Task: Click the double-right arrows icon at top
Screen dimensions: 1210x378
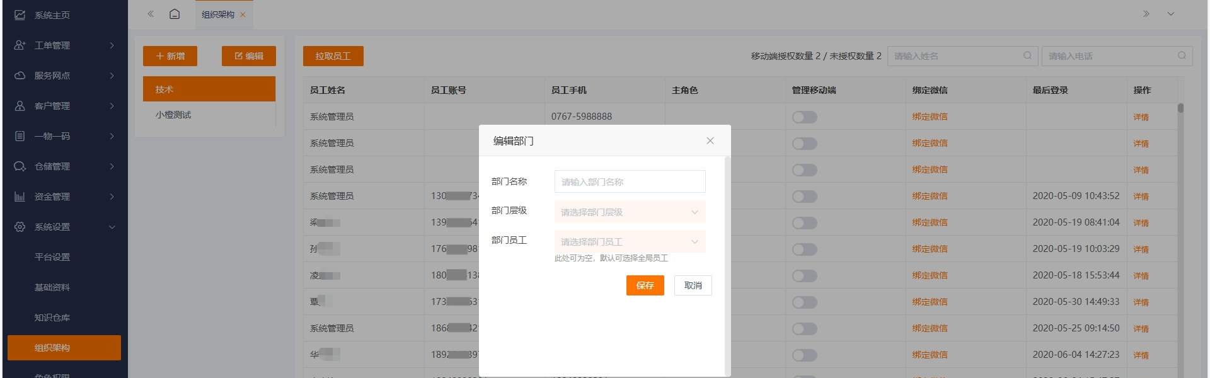Action: click(1146, 14)
